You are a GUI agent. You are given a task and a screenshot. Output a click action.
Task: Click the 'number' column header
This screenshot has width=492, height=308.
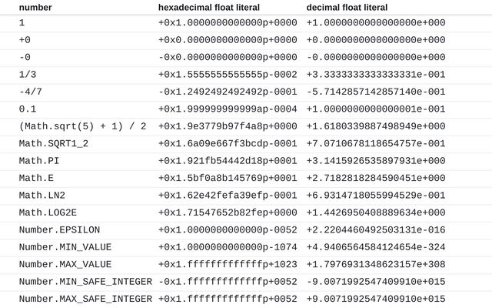point(35,8)
